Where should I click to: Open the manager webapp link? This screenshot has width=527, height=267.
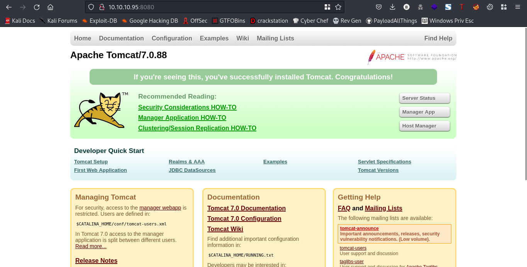click(x=160, y=208)
